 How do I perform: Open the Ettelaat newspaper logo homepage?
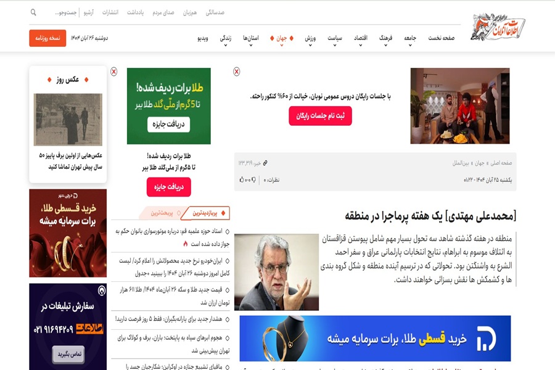click(x=498, y=27)
